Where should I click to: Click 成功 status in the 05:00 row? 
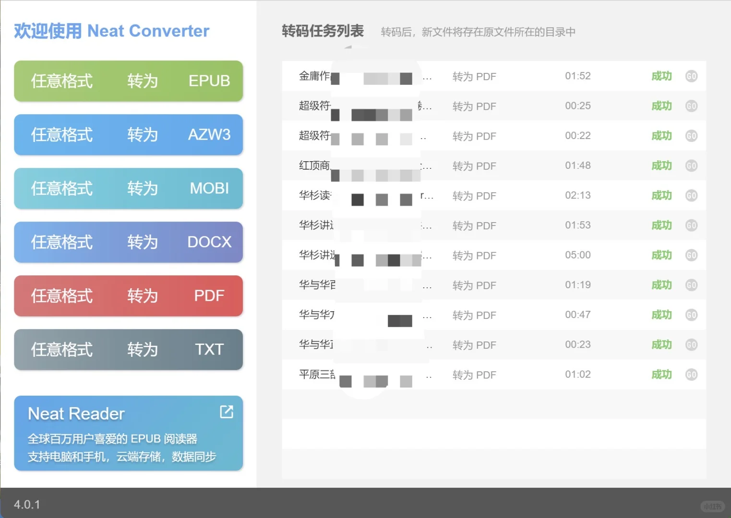(661, 255)
